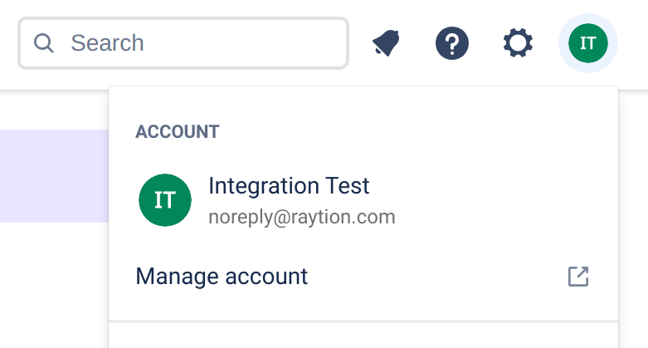
Task: Focus the search box via the Search placeholder text
Action: pyautogui.click(x=107, y=43)
